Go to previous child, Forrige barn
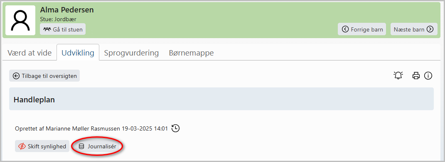 coord(362,29)
